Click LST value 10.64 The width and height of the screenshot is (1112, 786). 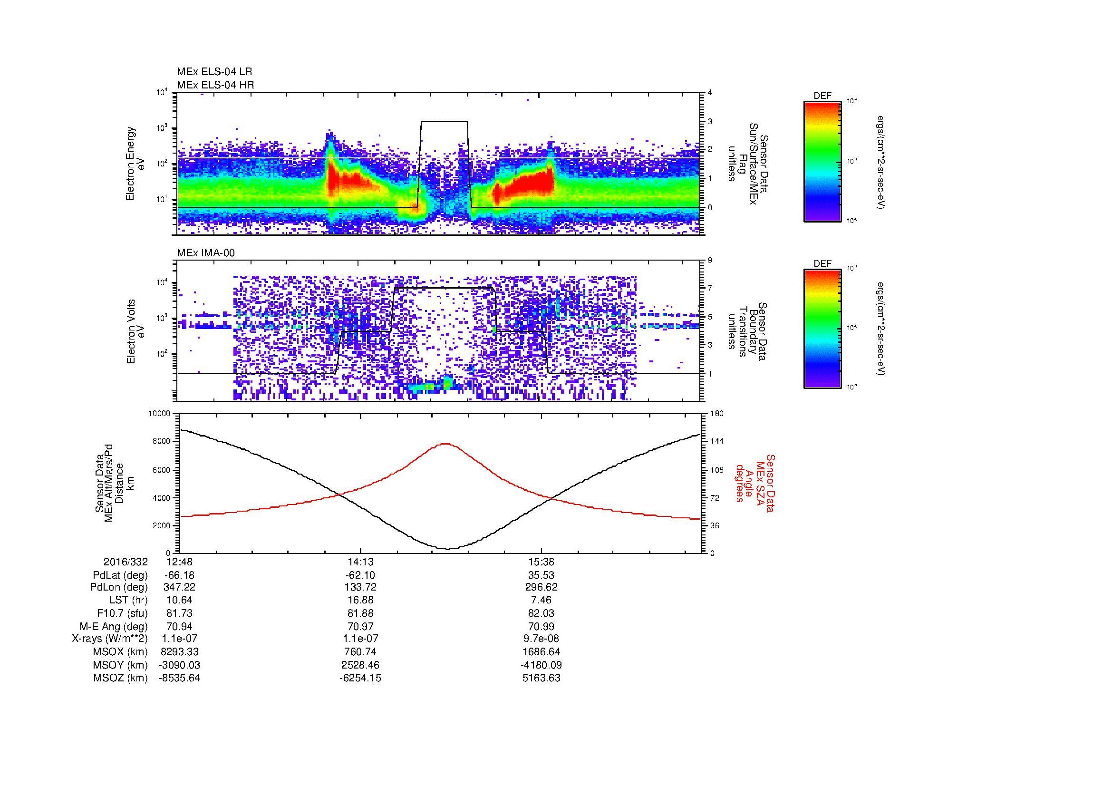coord(180,600)
